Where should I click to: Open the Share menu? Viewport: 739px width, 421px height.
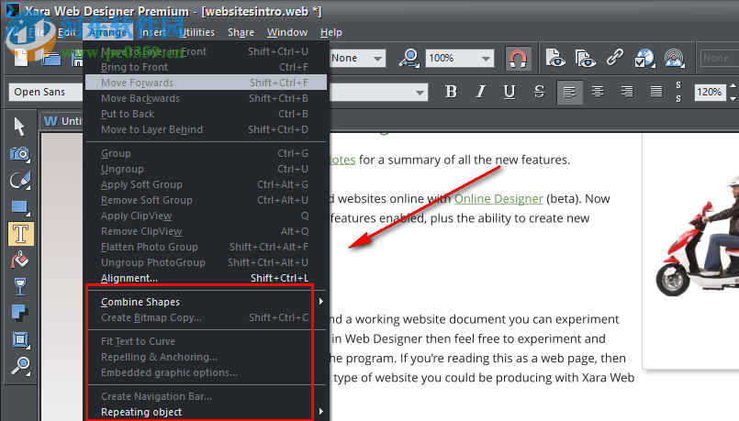[x=241, y=32]
